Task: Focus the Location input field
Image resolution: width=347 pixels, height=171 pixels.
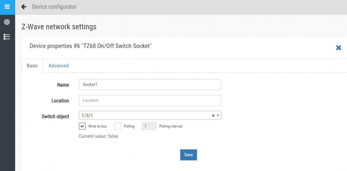Action: tap(150, 101)
